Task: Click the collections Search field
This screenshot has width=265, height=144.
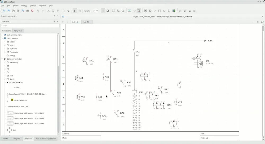Action: click(x=30, y=26)
